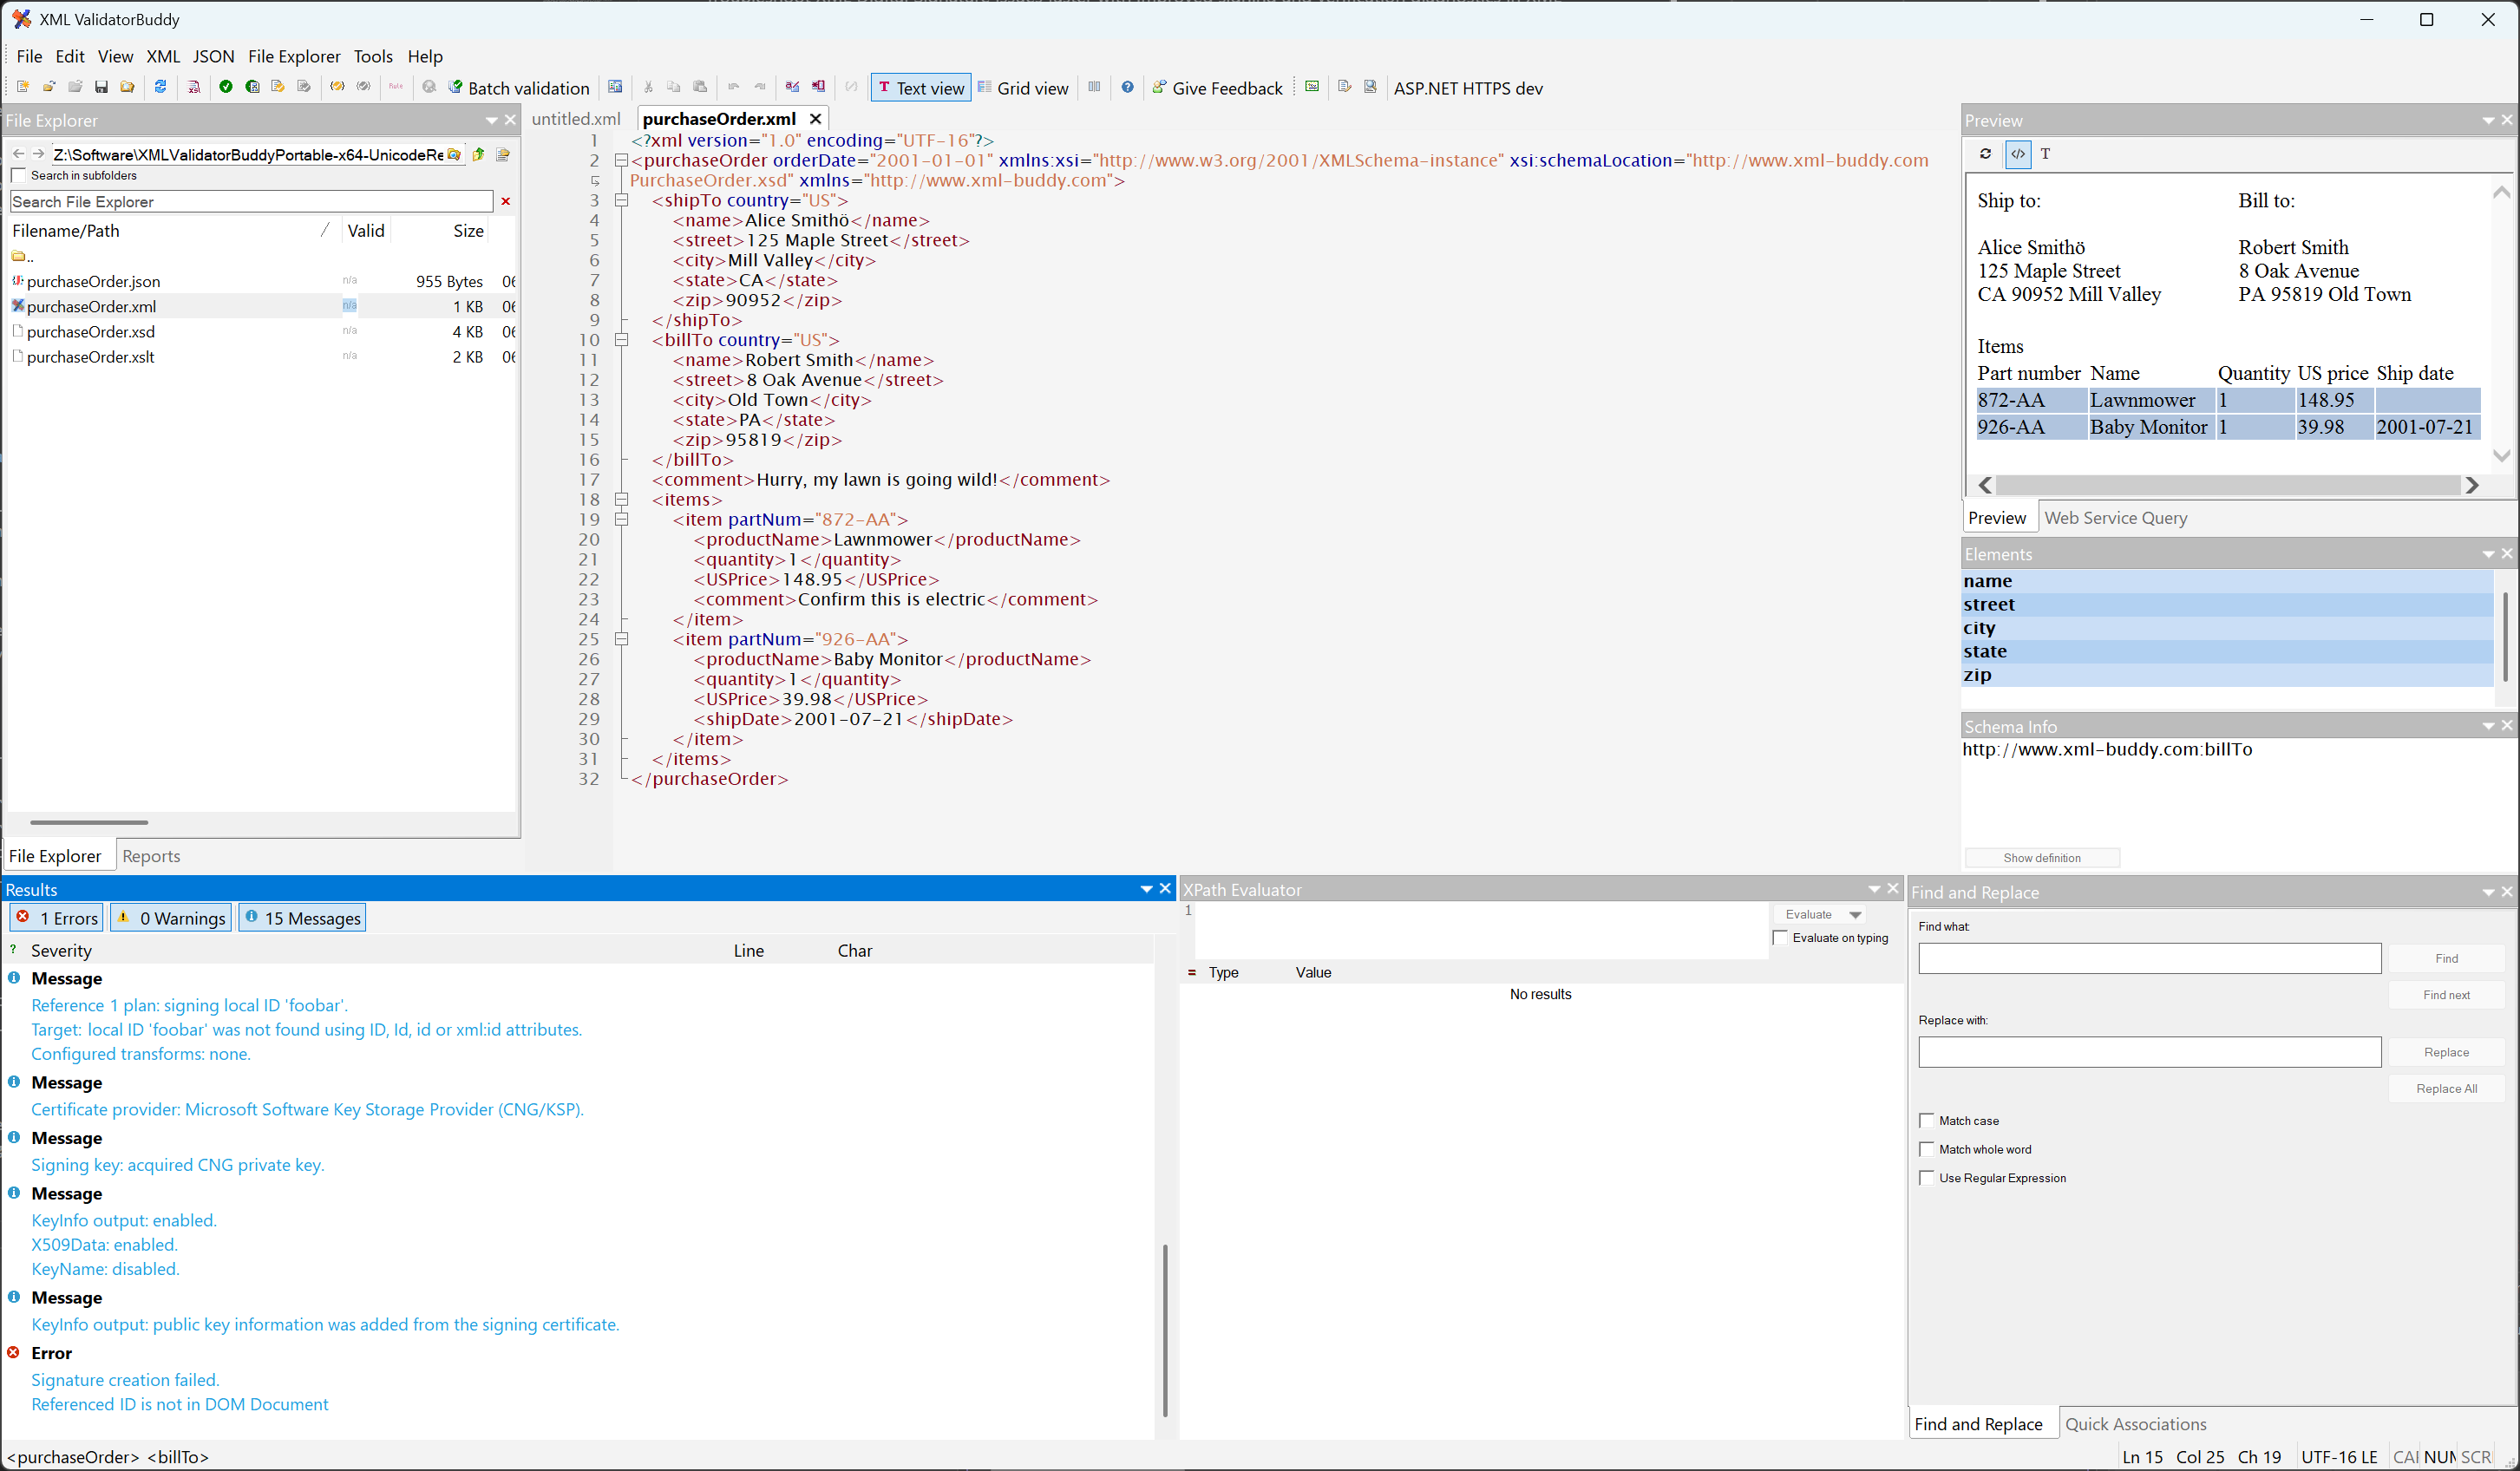Click the Copy toolbar icon
The height and width of the screenshot is (1471, 2520).
click(674, 87)
